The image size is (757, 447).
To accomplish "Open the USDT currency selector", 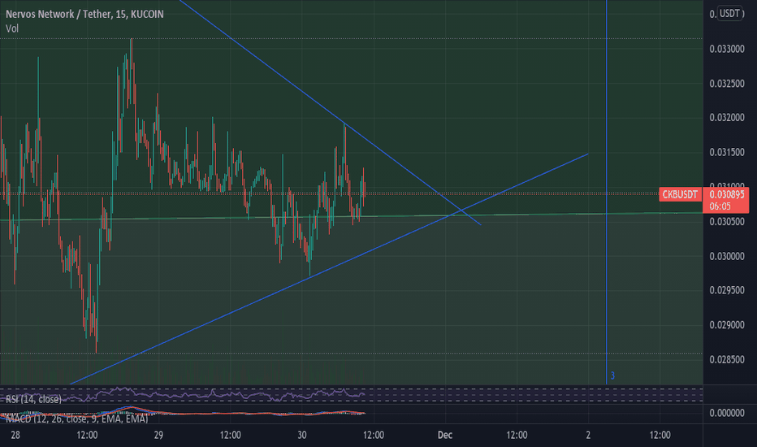I will [730, 13].
